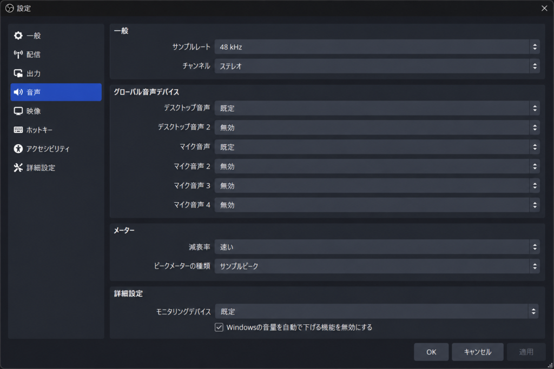Viewport: 554px width, 369px height.
Task: Go to アクセシビリティ settings page
Action: tap(56, 149)
